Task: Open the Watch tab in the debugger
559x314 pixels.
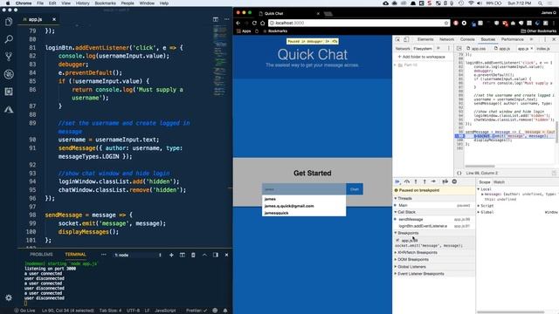Action: 499,182
